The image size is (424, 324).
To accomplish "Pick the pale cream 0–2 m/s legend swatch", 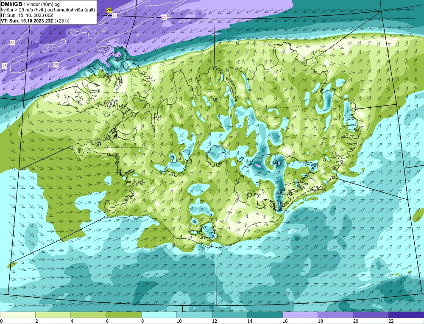I will click(17, 315).
